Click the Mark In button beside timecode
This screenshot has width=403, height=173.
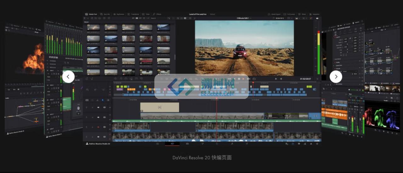276,79
